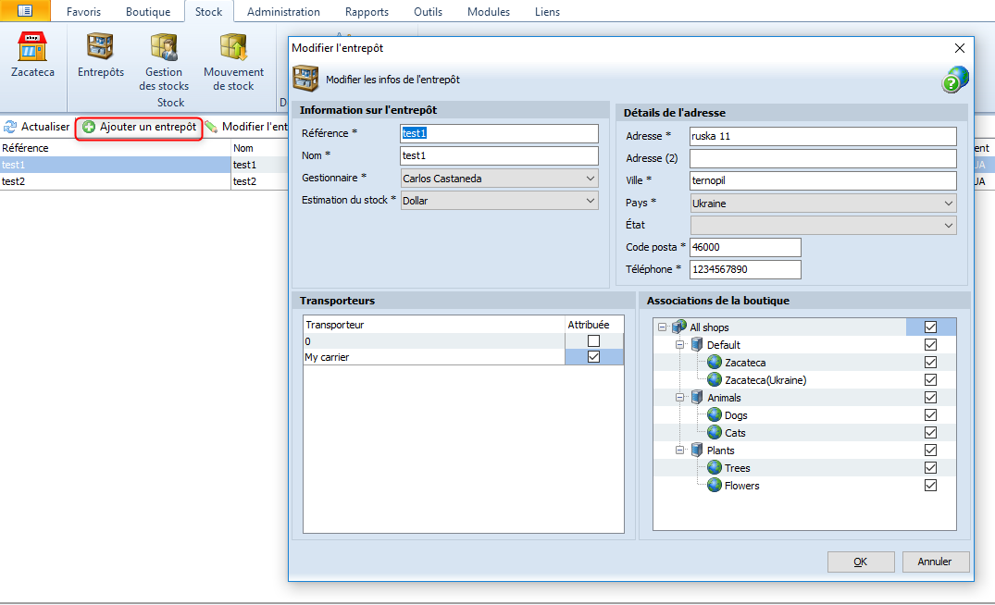Cancel with the Annuler button
The width and height of the screenshot is (995, 605).
click(934, 562)
